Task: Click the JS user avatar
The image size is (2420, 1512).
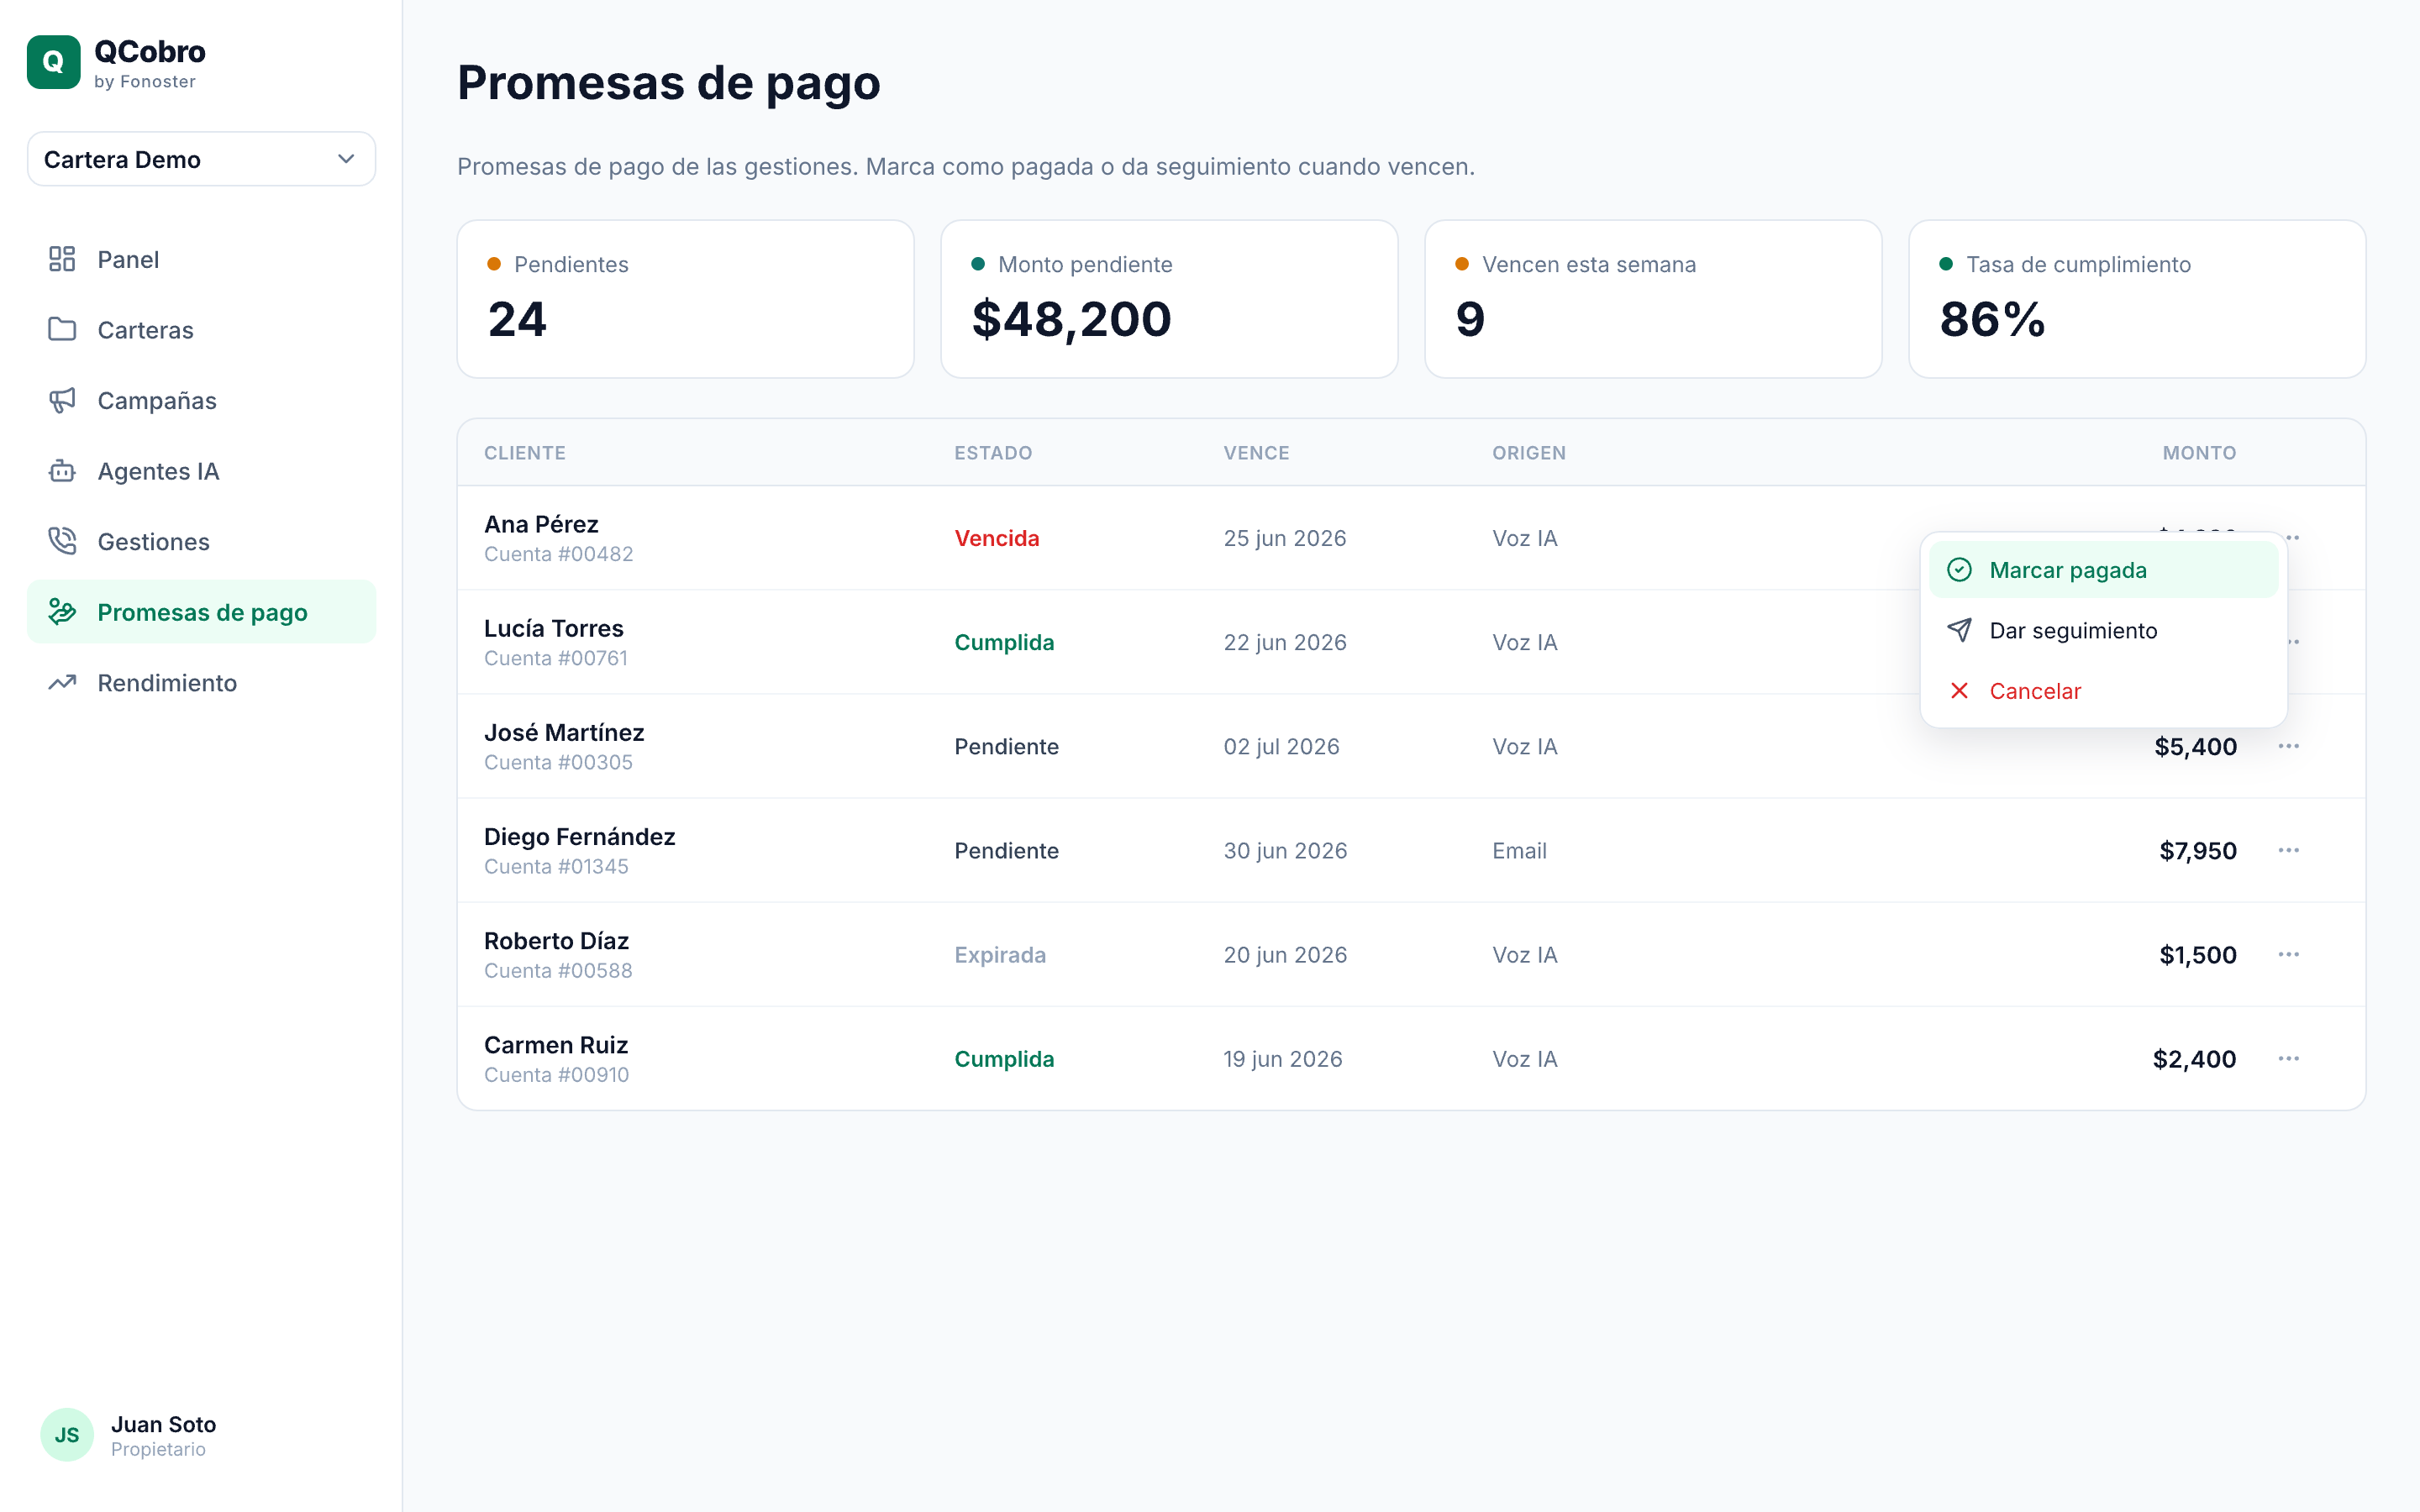Action: pos(67,1435)
